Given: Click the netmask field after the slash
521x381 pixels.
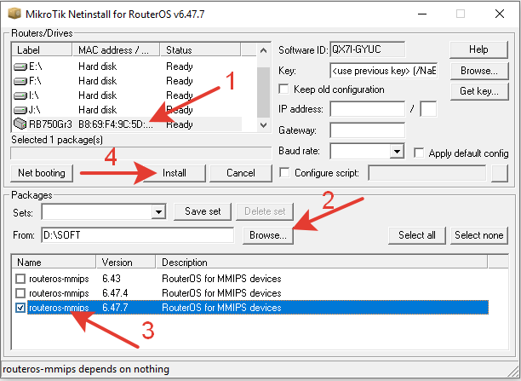Looking at the screenshot, I should [428, 109].
